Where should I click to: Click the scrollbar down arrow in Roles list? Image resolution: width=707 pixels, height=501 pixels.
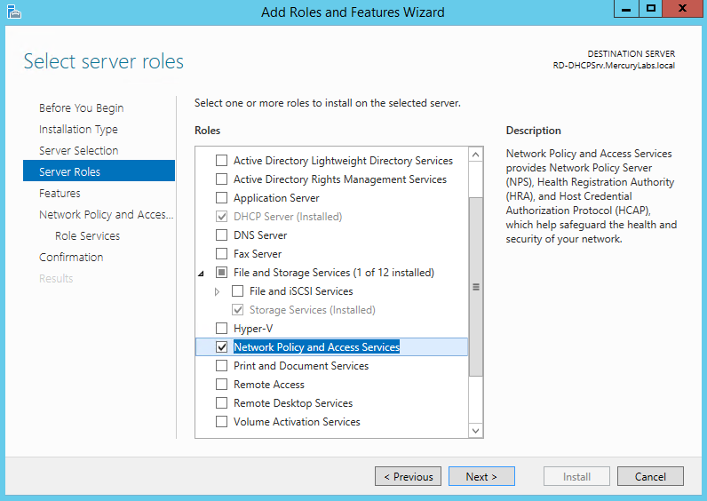click(476, 430)
